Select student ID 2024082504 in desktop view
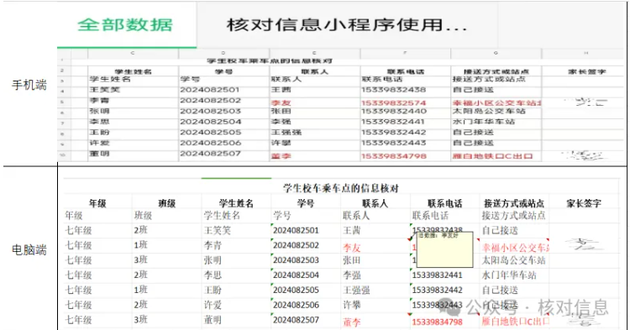 [x=297, y=275]
